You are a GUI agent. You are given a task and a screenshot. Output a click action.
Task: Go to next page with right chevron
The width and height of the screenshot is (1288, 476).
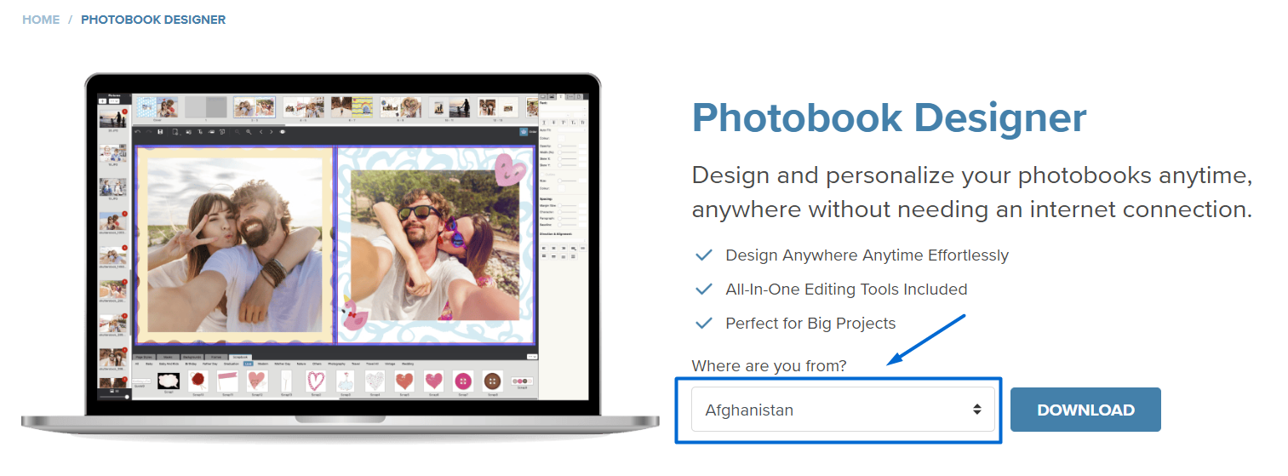[x=271, y=132]
